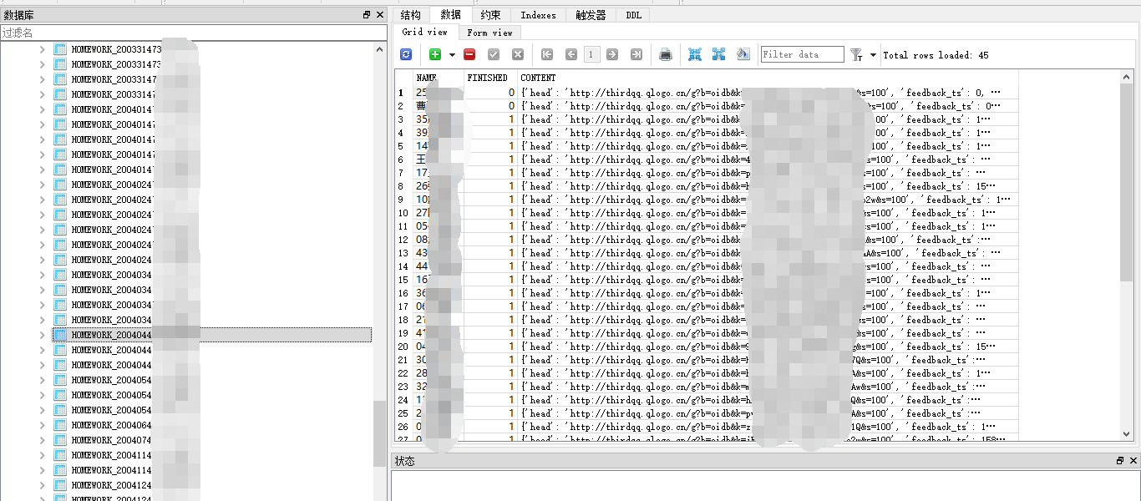Roll back unsaved row changes
The width and height of the screenshot is (1141, 501).
pos(517,54)
